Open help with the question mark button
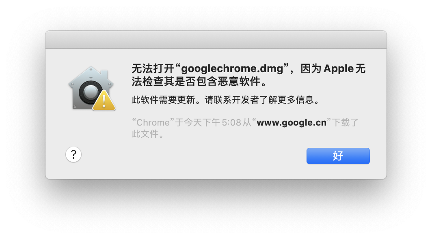Screen dimensions: 432x239 (x=73, y=154)
